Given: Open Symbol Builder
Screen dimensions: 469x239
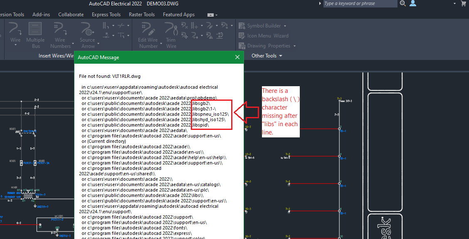Looking at the screenshot, I should 259,26.
